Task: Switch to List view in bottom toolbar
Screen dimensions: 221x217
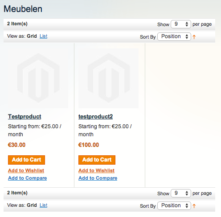Action: 43,205
